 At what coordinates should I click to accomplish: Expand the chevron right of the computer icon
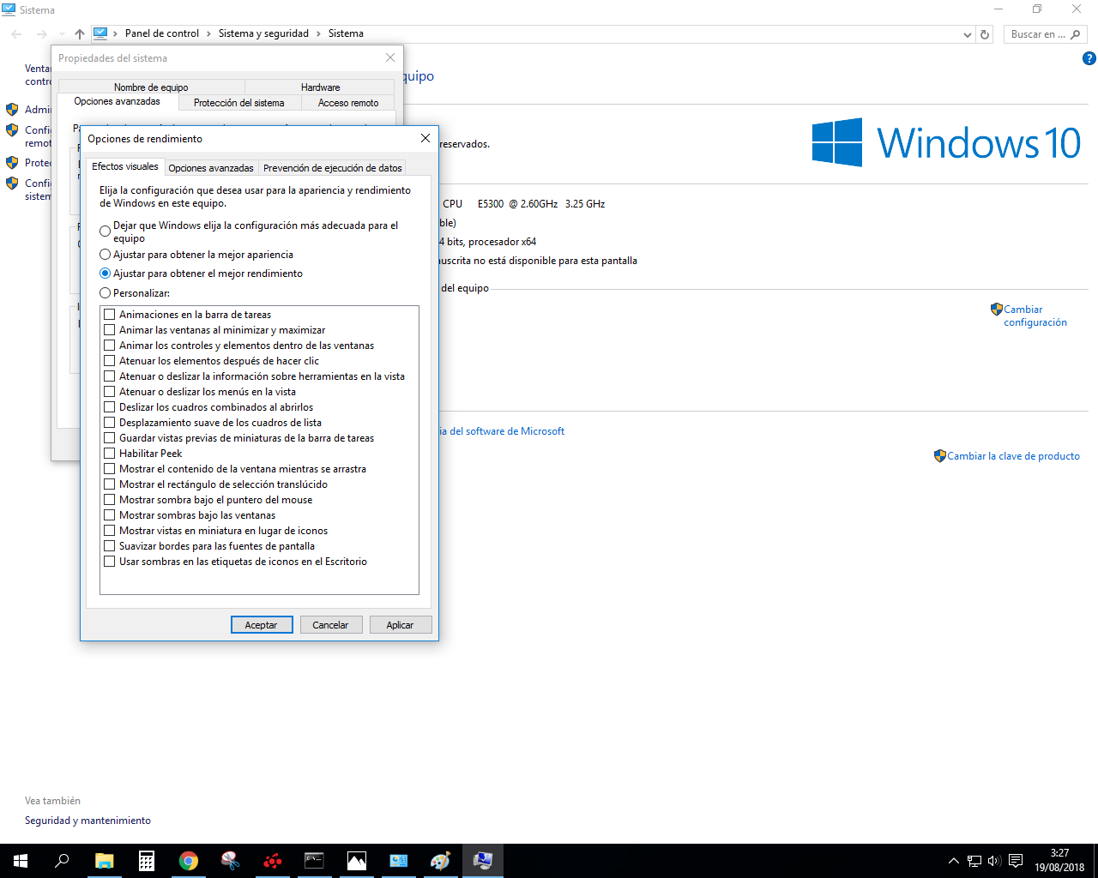click(x=115, y=33)
